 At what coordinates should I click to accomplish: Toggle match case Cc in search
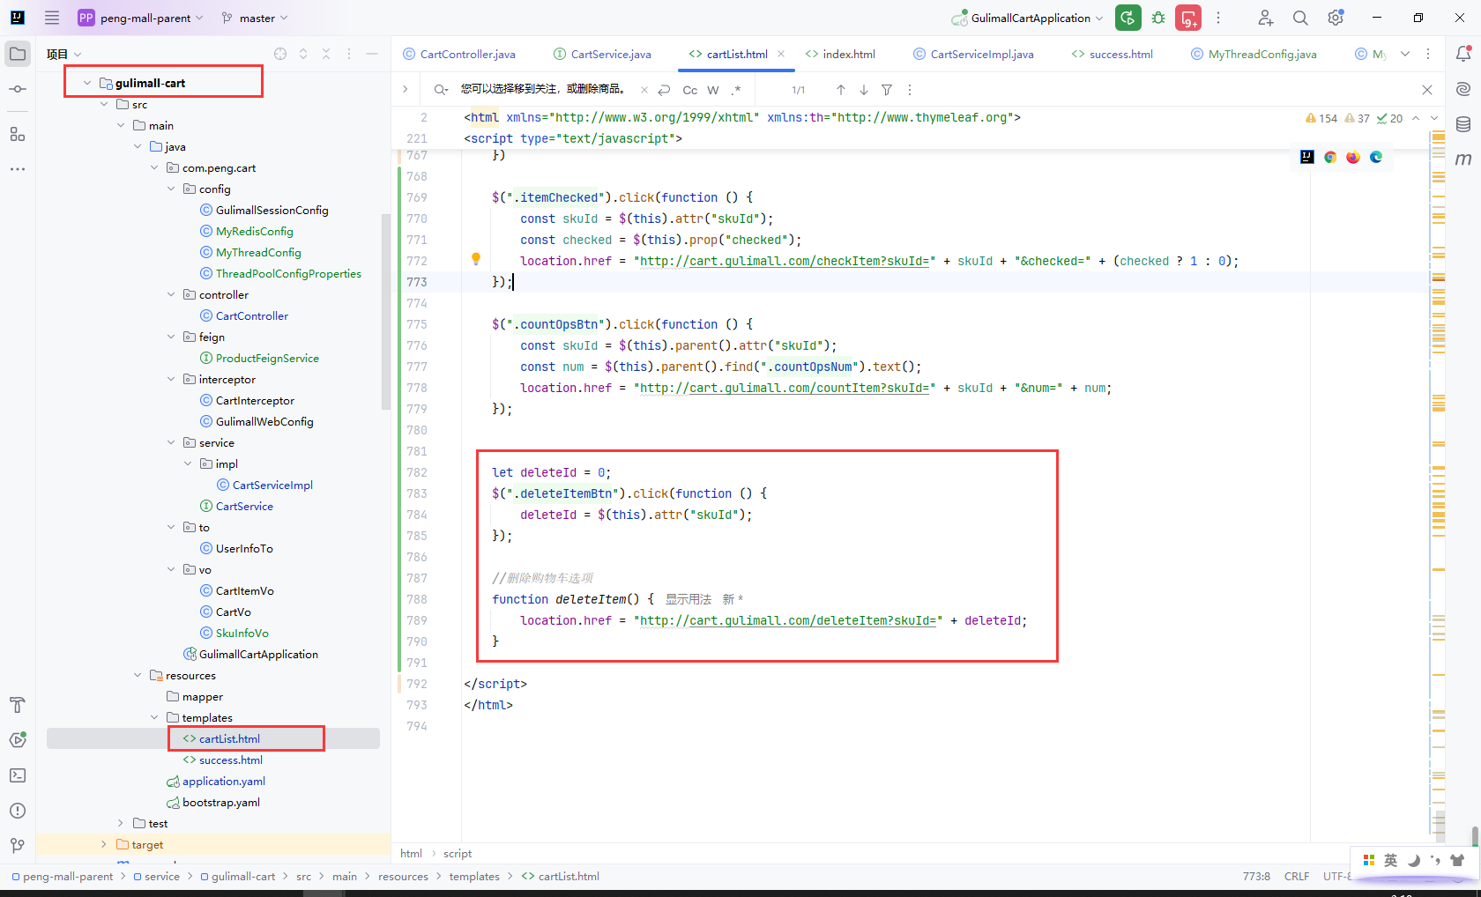point(690,90)
